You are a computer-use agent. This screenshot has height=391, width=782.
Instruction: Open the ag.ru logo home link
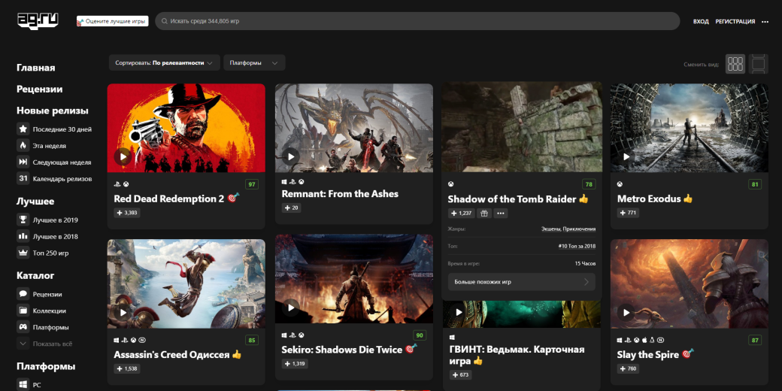point(38,21)
